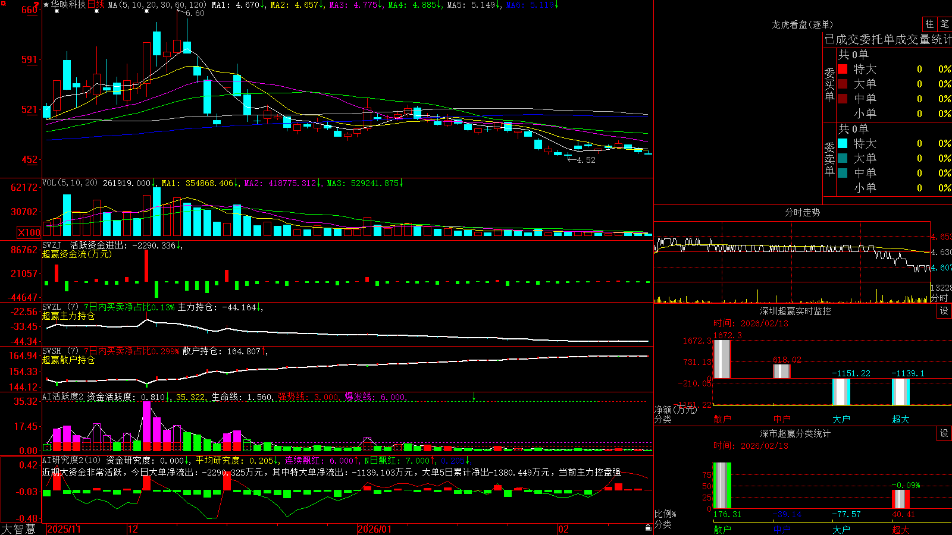
Task: Click the dark red 中单 buy-order swatch
Action: (x=843, y=99)
